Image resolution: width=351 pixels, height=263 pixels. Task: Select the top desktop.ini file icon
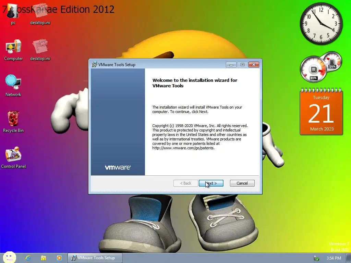[x=40, y=14]
